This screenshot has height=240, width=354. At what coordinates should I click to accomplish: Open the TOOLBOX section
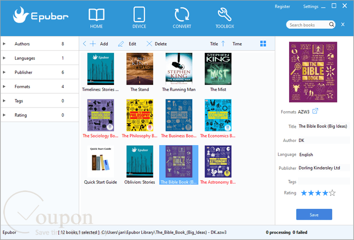225,18
